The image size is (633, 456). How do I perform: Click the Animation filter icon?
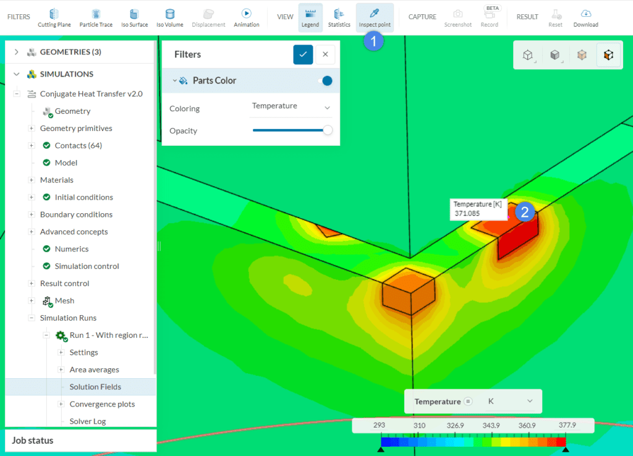tap(246, 17)
